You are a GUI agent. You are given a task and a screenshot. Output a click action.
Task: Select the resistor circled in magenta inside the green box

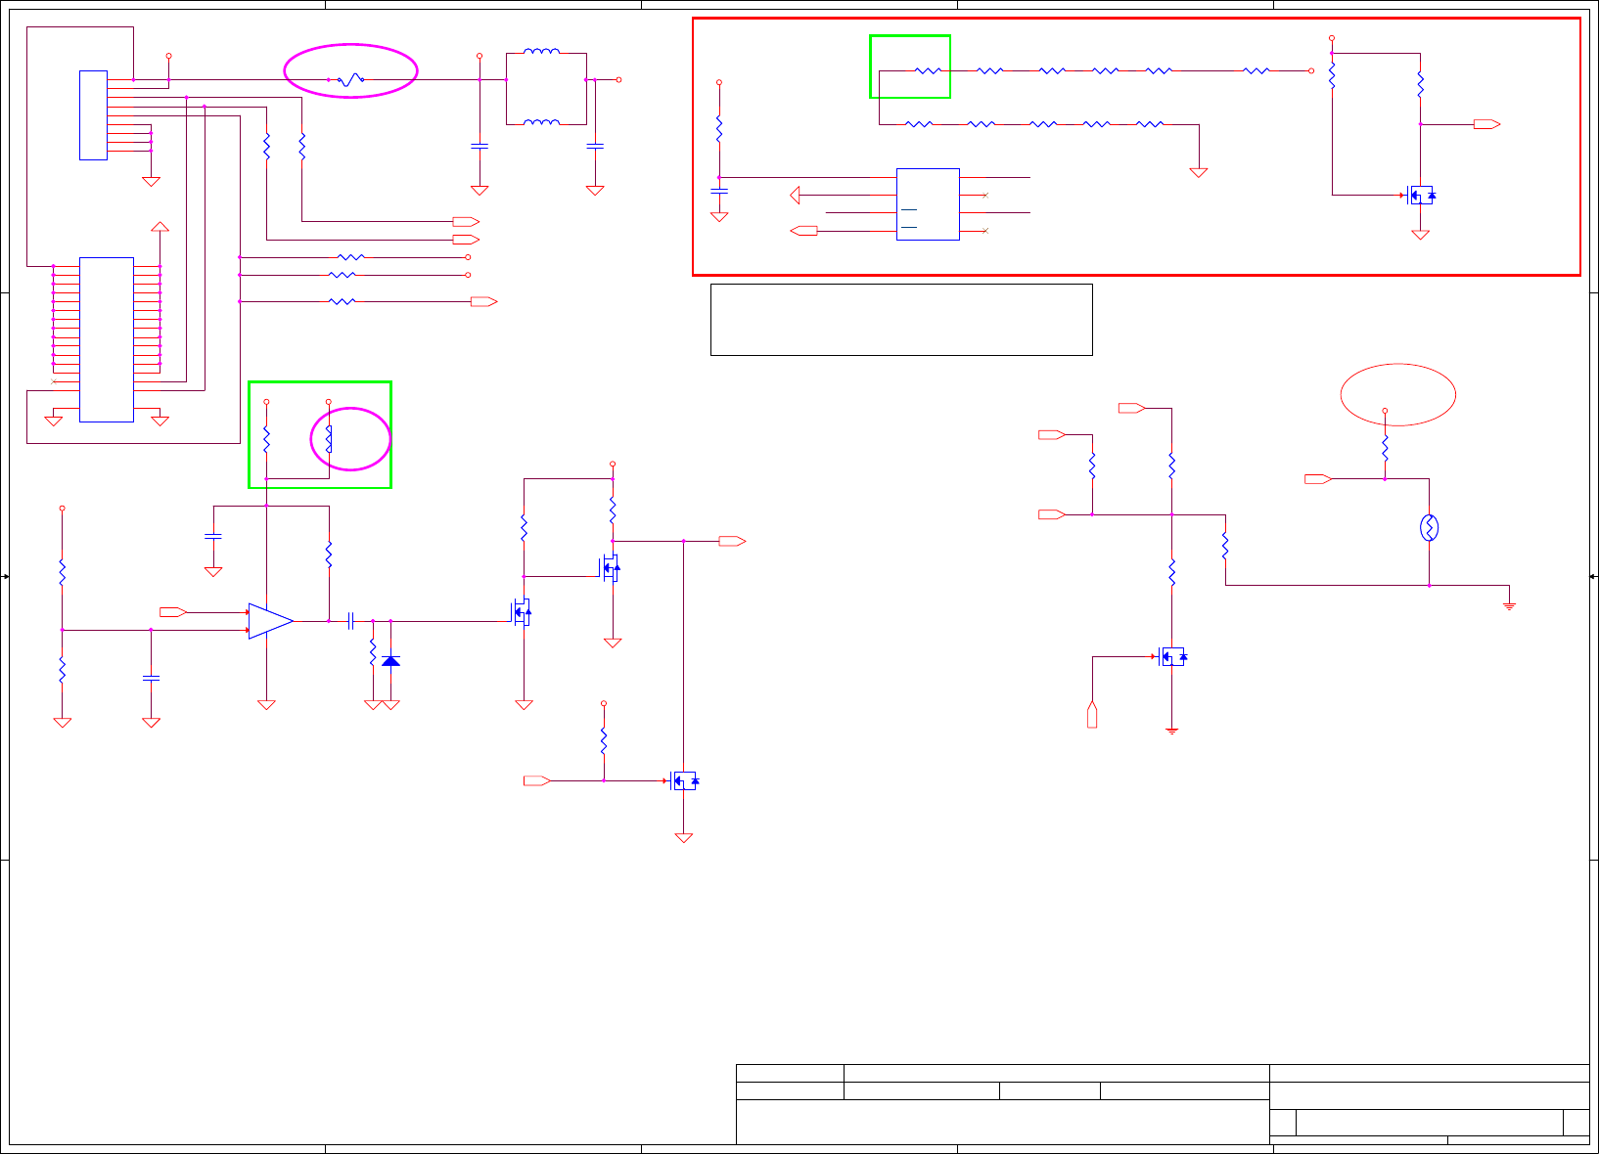click(x=329, y=438)
